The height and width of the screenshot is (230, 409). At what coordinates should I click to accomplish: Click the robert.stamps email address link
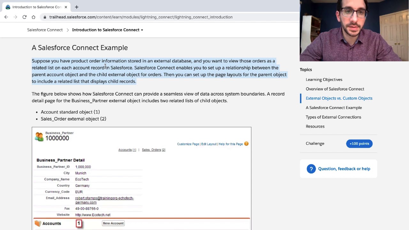coord(104,200)
